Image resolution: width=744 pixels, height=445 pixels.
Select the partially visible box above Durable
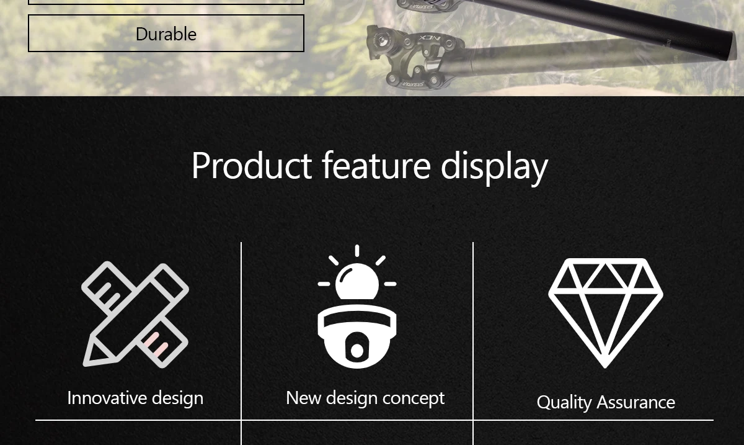(x=166, y=2)
